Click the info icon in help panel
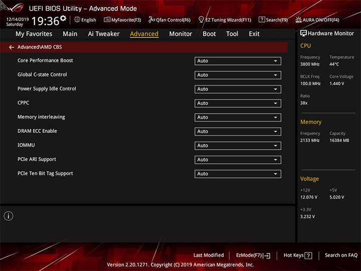The image size is (361, 271). (x=9, y=216)
